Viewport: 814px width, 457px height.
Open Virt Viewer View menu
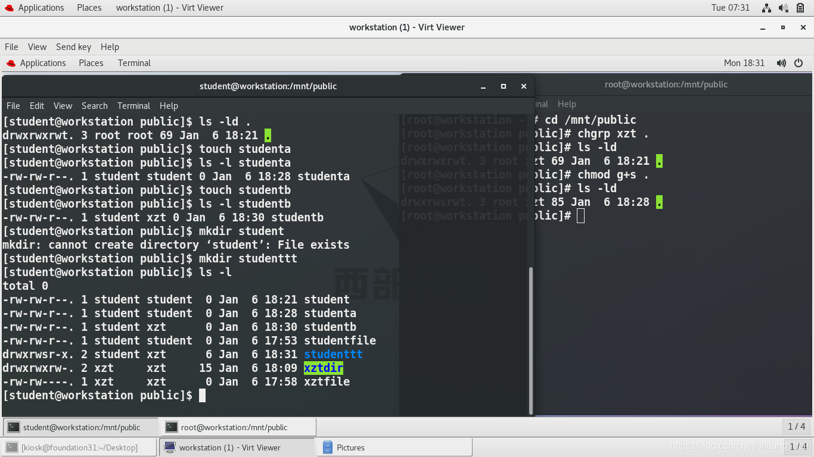(x=37, y=46)
